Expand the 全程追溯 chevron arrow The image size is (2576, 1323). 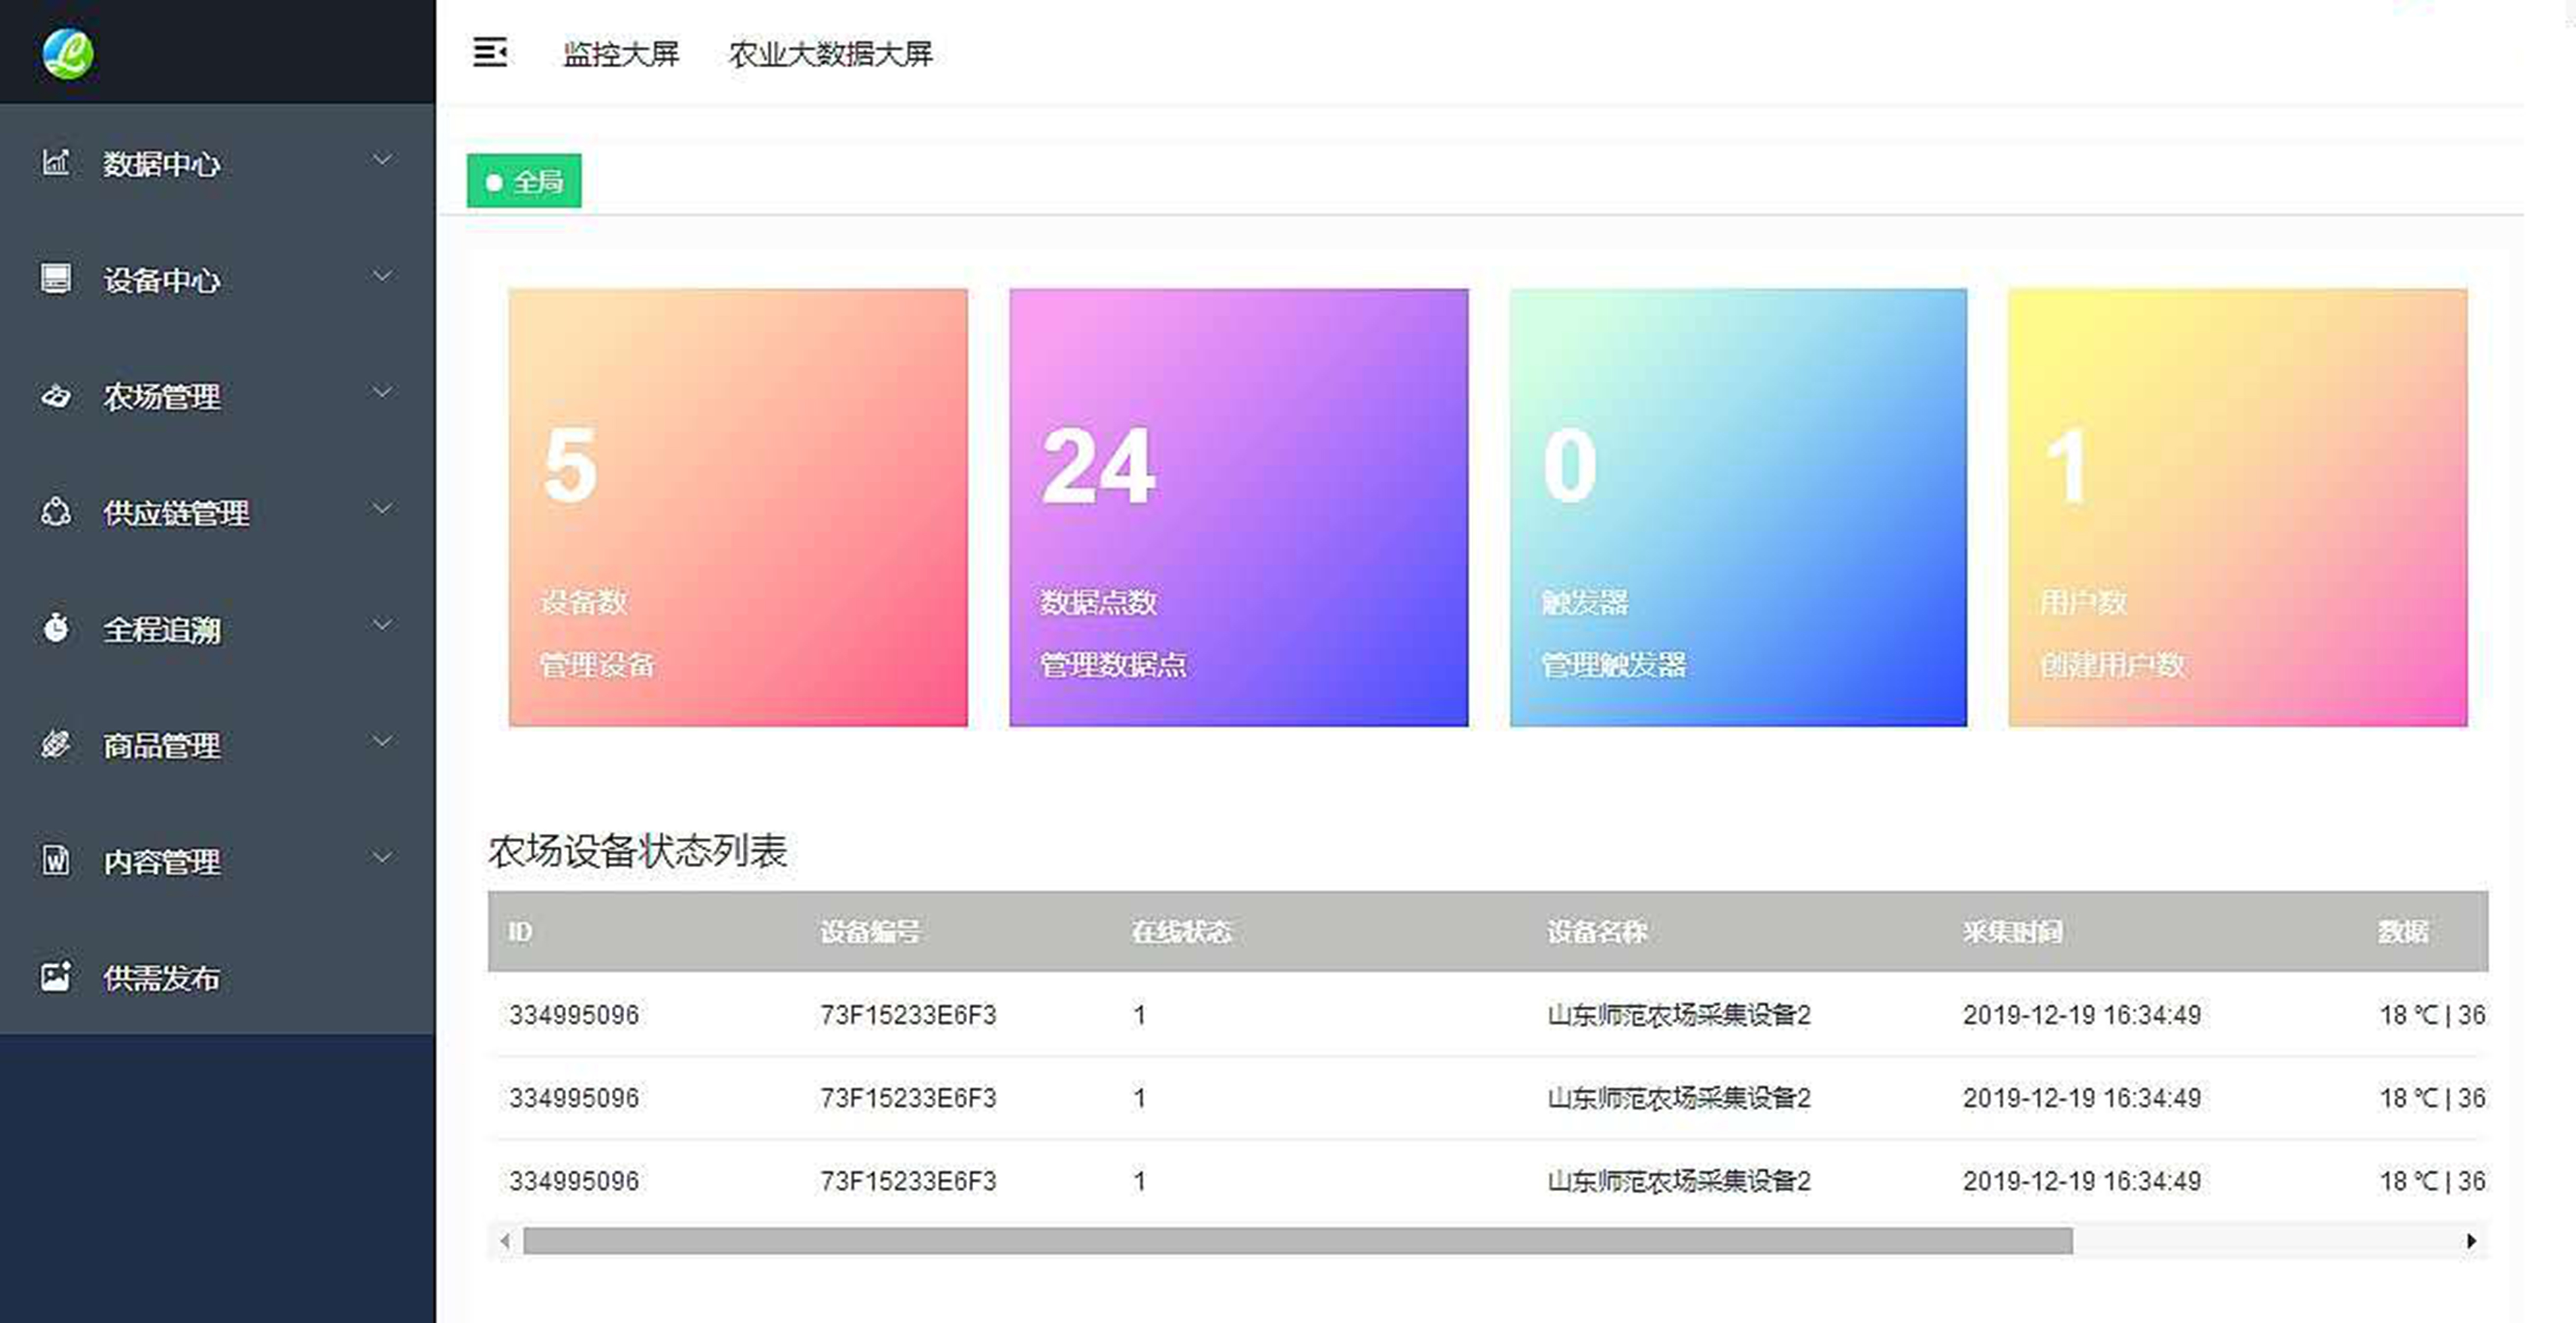(x=382, y=625)
